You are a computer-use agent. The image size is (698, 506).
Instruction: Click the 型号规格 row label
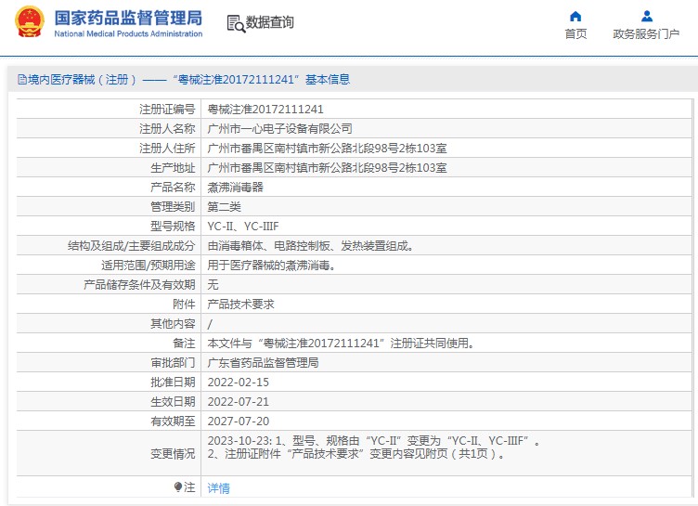coord(173,227)
